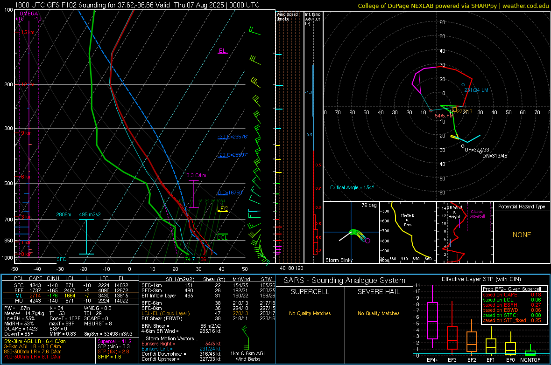Click the weather.cod.edu NEXLAB credit text
This screenshot has width=551, height=365.
point(453,6)
